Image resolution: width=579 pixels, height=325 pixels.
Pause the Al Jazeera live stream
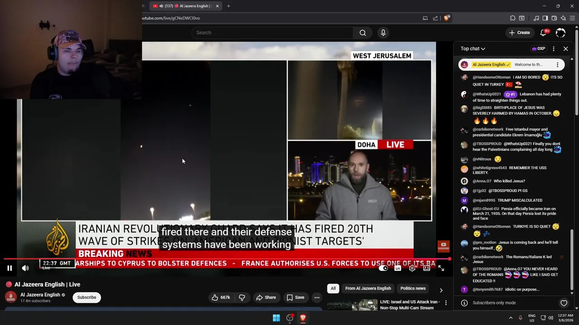pyautogui.click(x=9, y=268)
